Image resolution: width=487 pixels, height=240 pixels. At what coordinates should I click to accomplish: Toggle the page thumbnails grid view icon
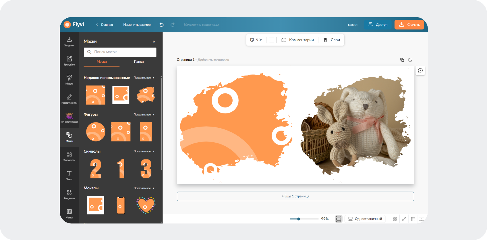pyautogui.click(x=395, y=219)
